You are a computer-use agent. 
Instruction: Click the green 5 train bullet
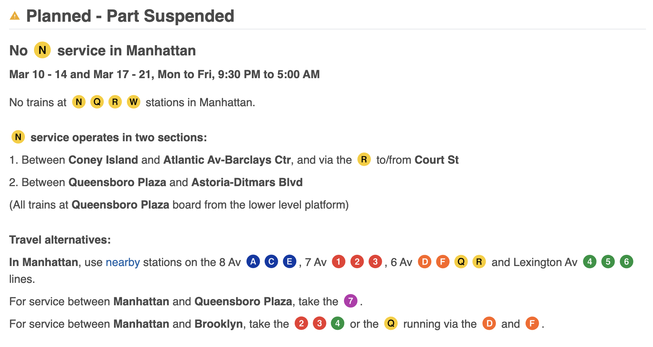[x=608, y=261]
